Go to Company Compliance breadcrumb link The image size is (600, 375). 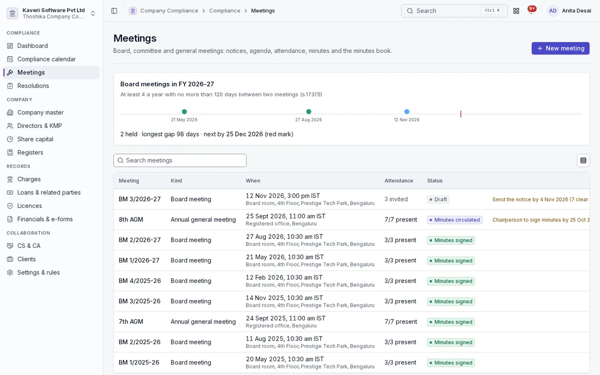tap(169, 10)
